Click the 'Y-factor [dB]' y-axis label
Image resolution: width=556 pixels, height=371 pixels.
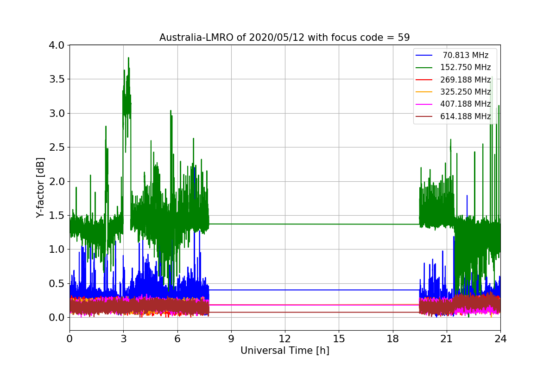[41, 188]
